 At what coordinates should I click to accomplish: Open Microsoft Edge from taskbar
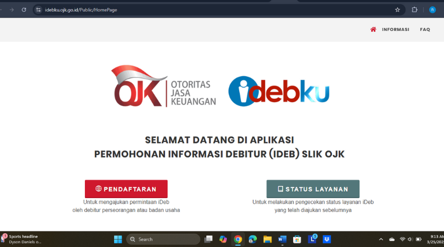(x=253, y=239)
